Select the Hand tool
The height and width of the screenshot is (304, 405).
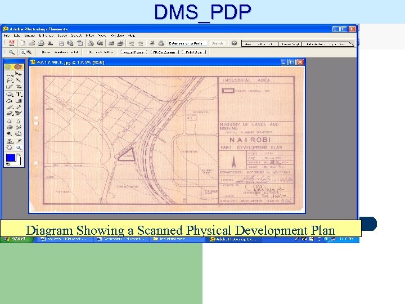tap(10, 147)
